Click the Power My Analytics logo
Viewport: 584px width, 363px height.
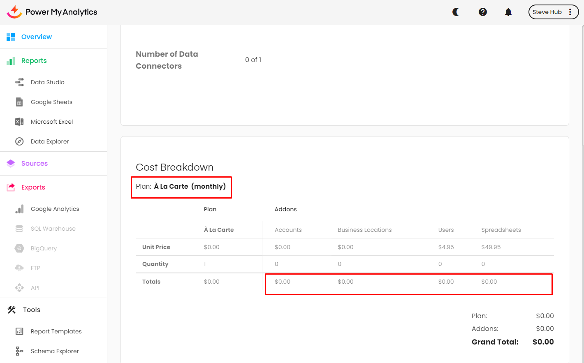[52, 12]
